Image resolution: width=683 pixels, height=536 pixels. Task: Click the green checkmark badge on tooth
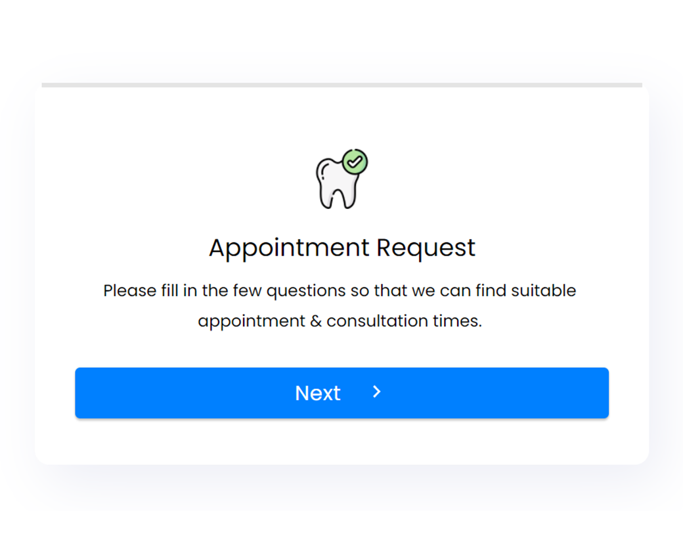tap(355, 162)
